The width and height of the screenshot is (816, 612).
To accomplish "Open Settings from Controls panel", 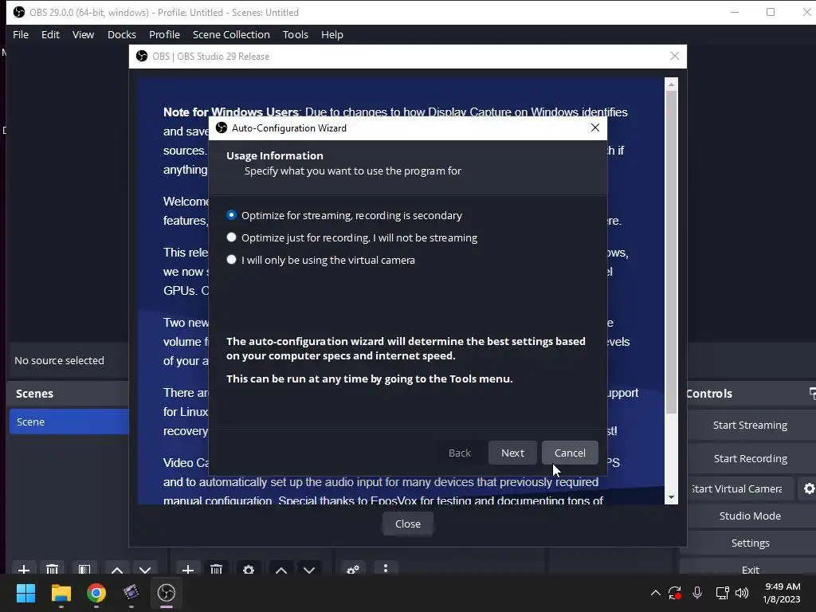I will tap(750, 543).
